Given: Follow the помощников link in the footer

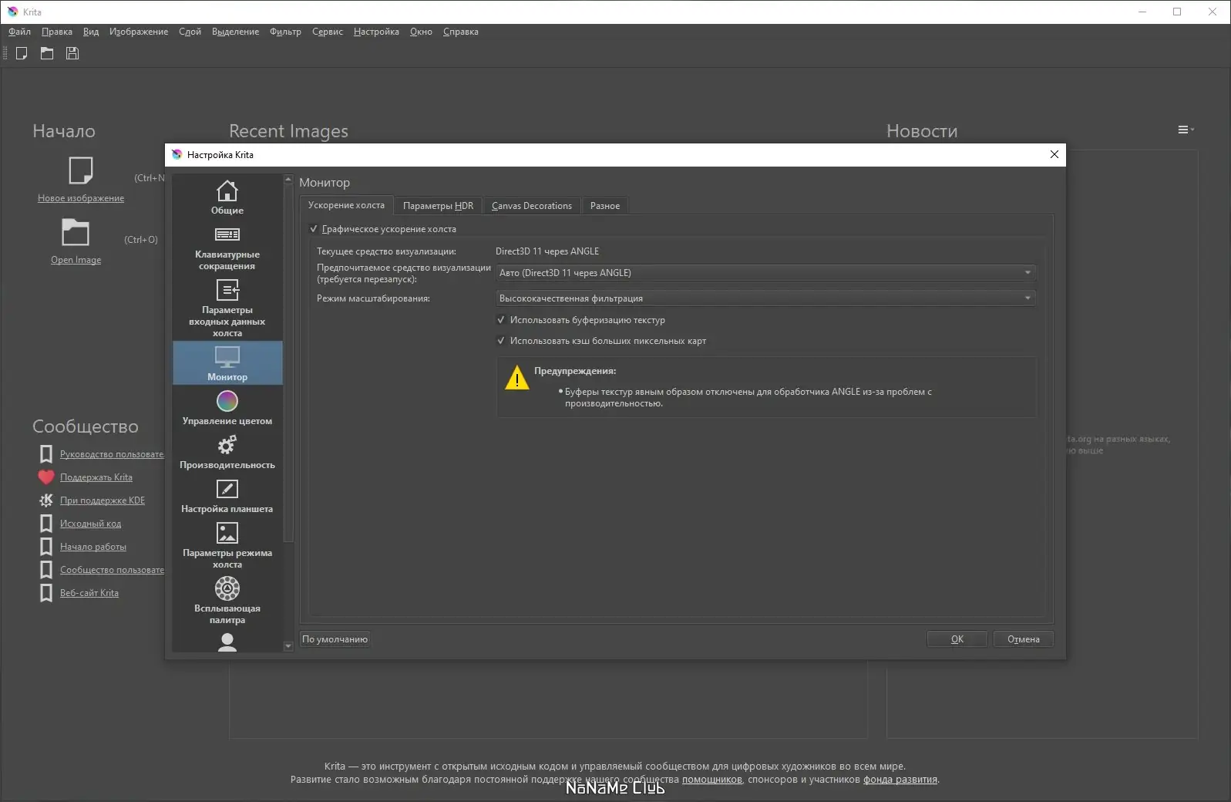Looking at the screenshot, I should [711, 780].
